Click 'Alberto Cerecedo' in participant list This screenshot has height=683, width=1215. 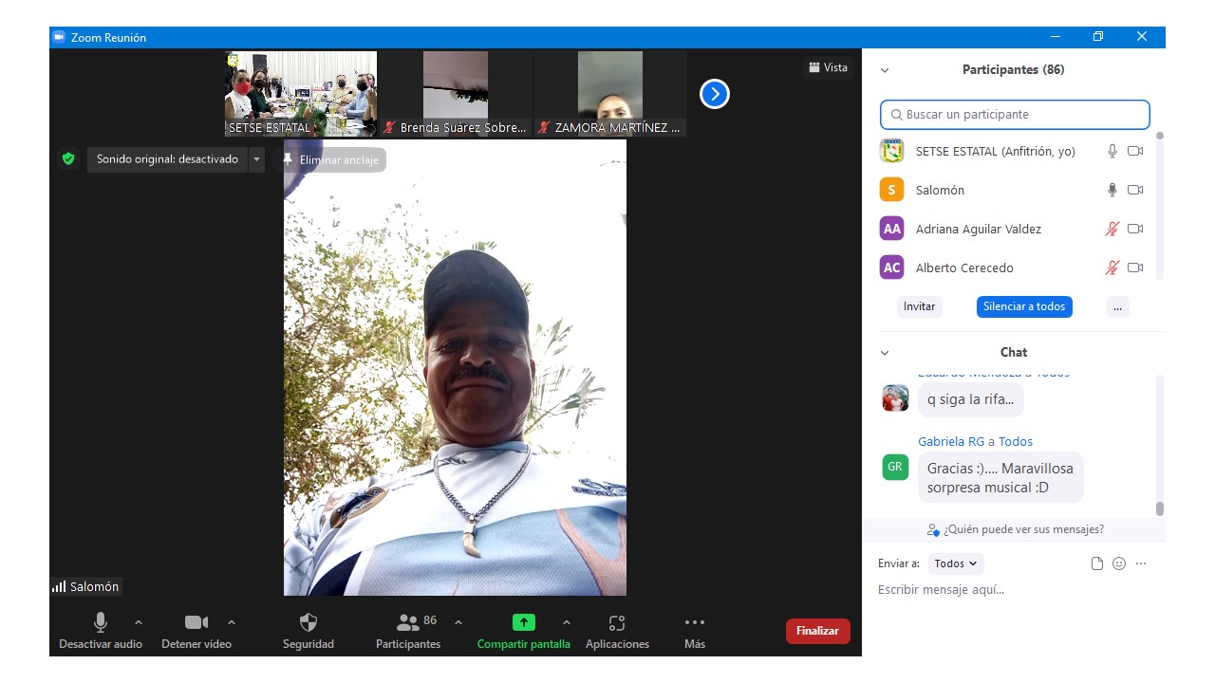point(964,268)
